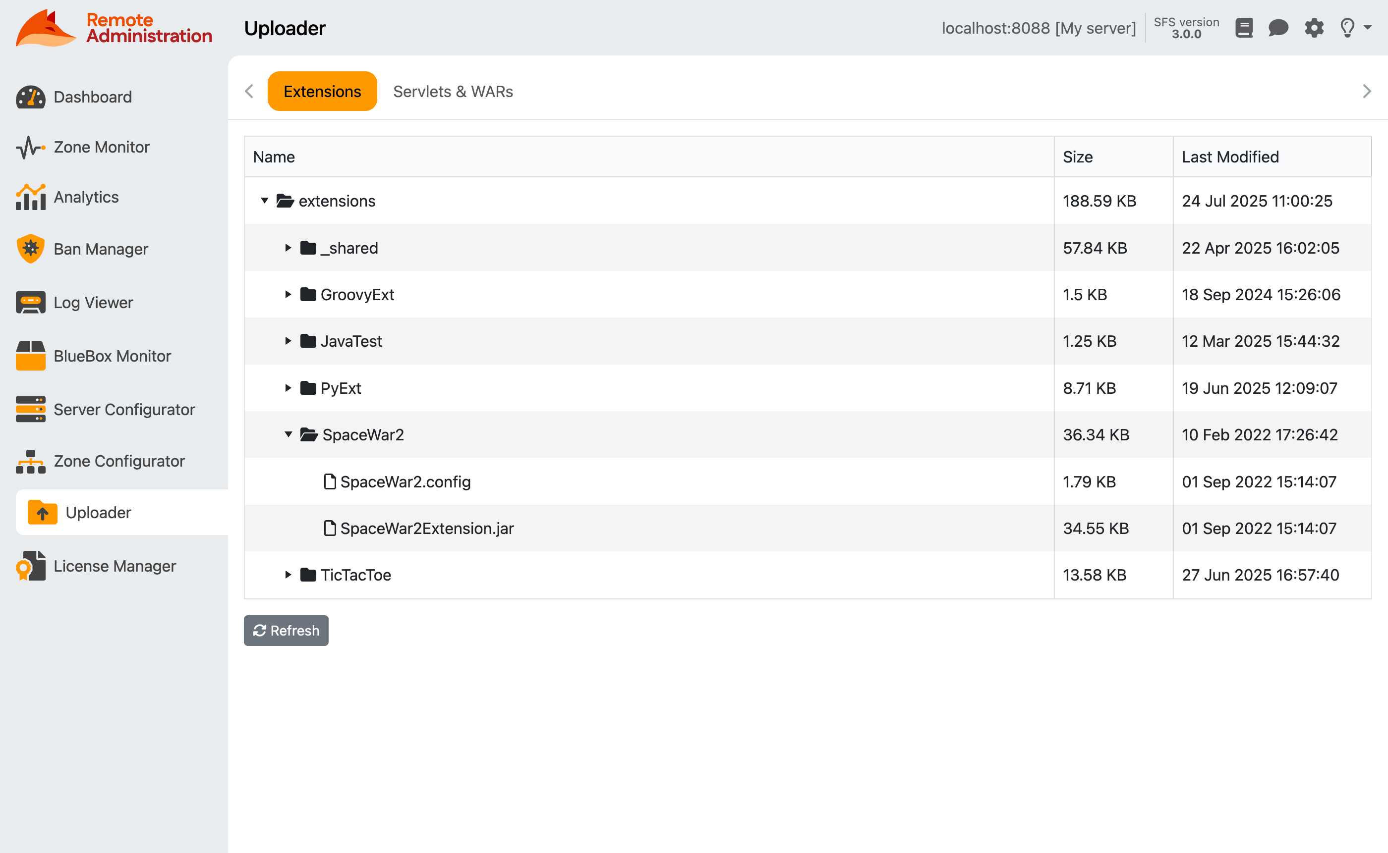The width and height of the screenshot is (1388, 853).
Task: Select the SpaceWar2Extension.jar file
Action: tap(427, 528)
